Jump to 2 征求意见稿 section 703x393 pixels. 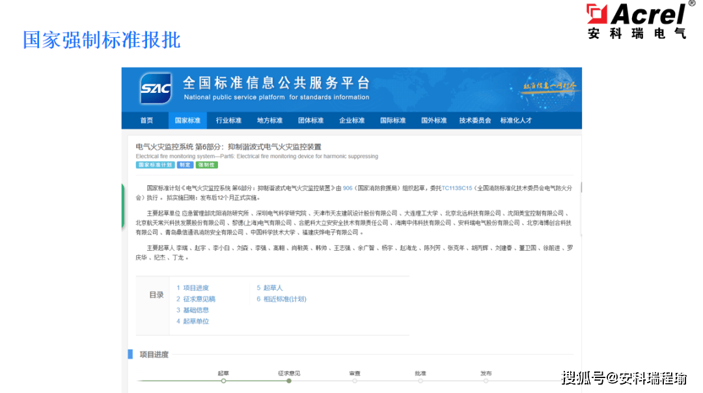click(x=195, y=299)
